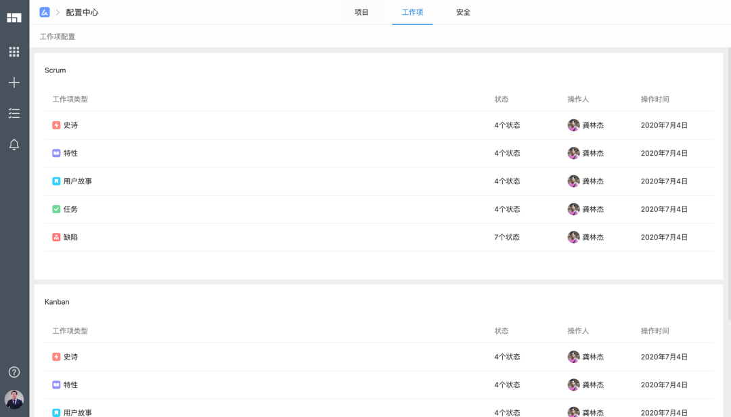This screenshot has height=417, width=731.
Task: Select the Epic (史诗) icon in Scrum section
Action: click(x=56, y=125)
